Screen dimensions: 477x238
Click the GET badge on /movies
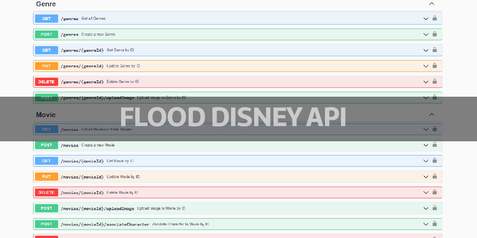pyautogui.click(x=46, y=129)
